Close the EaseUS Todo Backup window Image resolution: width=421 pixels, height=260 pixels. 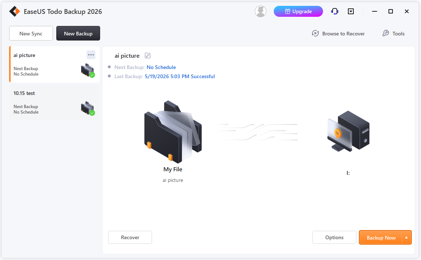tap(407, 11)
